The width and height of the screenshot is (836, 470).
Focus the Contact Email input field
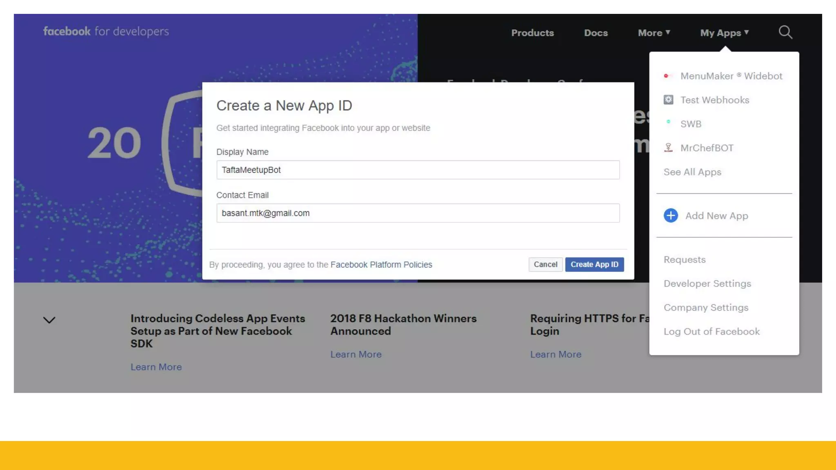(418, 213)
